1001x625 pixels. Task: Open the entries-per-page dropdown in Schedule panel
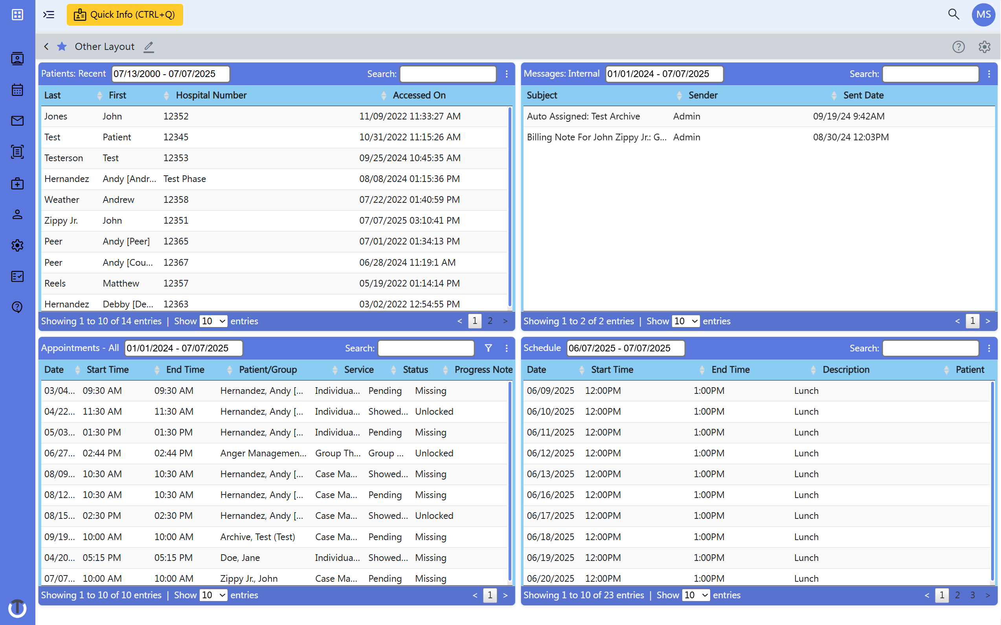pyautogui.click(x=696, y=595)
